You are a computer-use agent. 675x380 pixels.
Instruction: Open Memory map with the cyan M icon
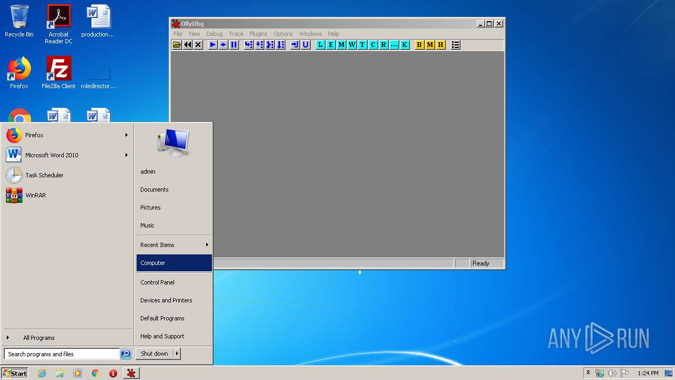tap(341, 45)
